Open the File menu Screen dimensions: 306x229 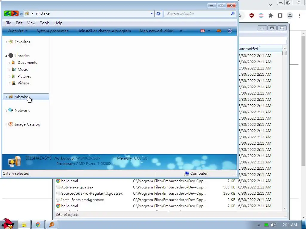(x=8, y=23)
